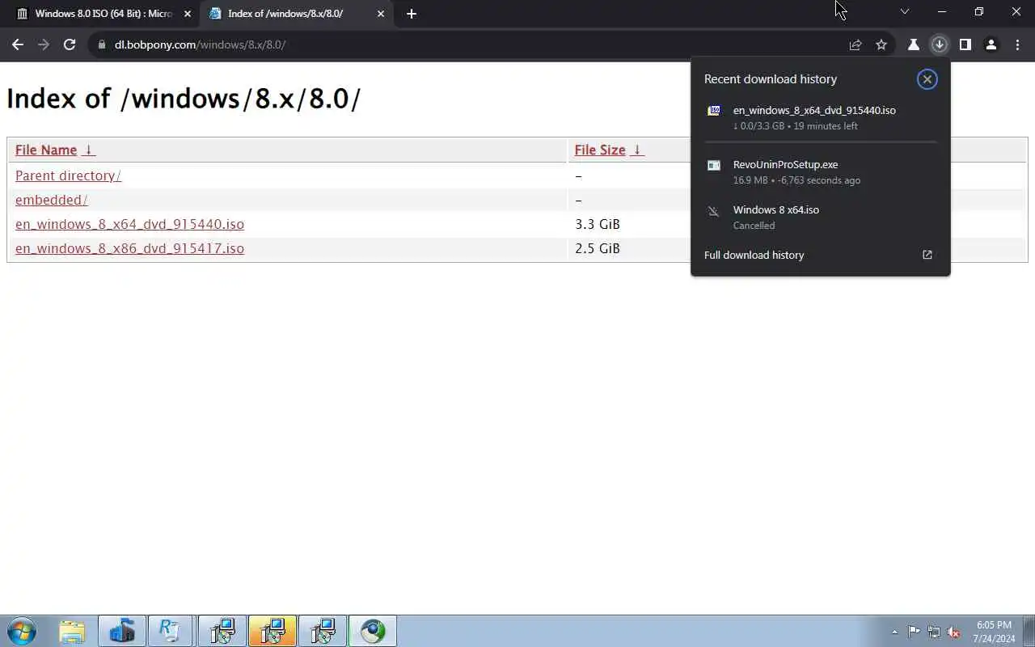Open the clock showing 6:05 PM
The height and width of the screenshot is (647, 1035).
click(x=994, y=632)
